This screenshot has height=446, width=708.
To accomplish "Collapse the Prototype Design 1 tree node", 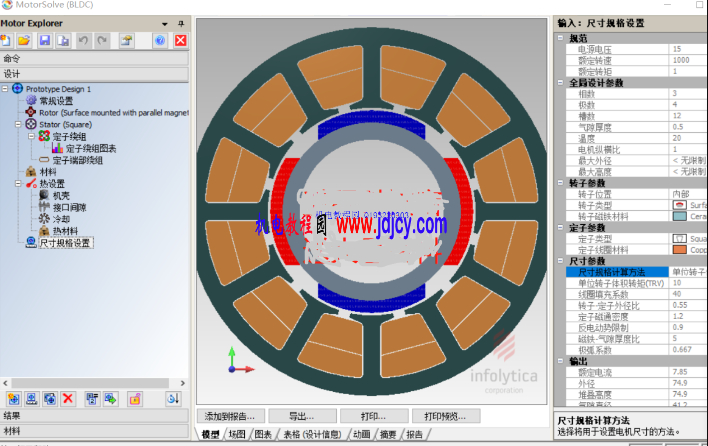I will [5, 89].
